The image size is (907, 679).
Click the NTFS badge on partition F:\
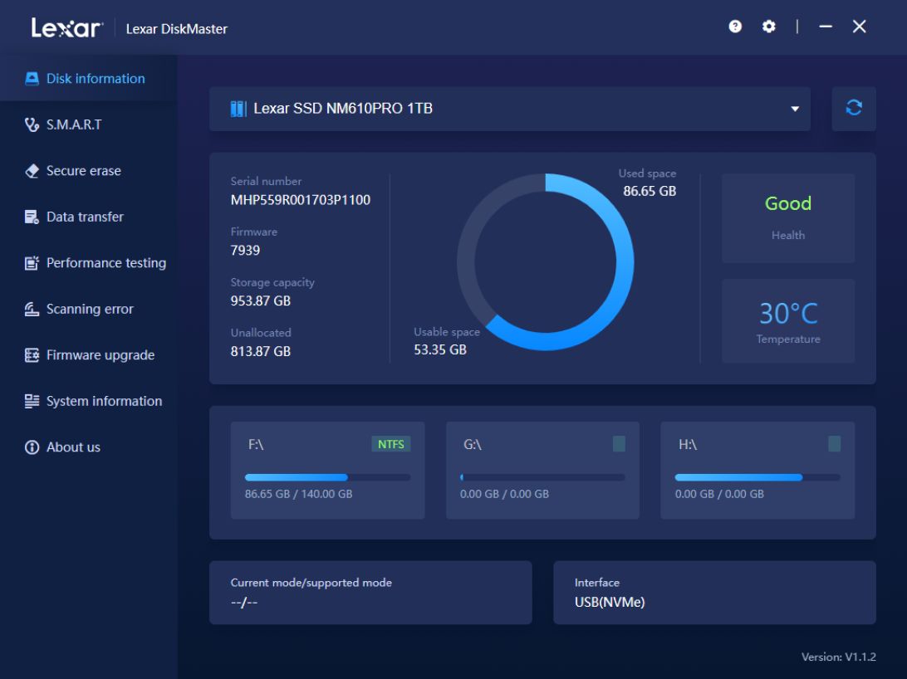(391, 444)
